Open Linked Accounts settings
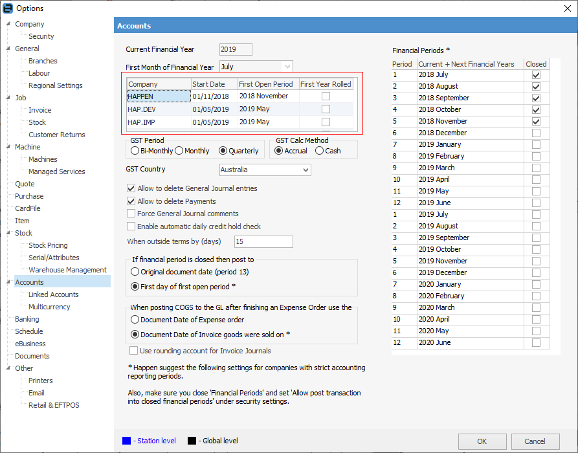 click(53, 294)
